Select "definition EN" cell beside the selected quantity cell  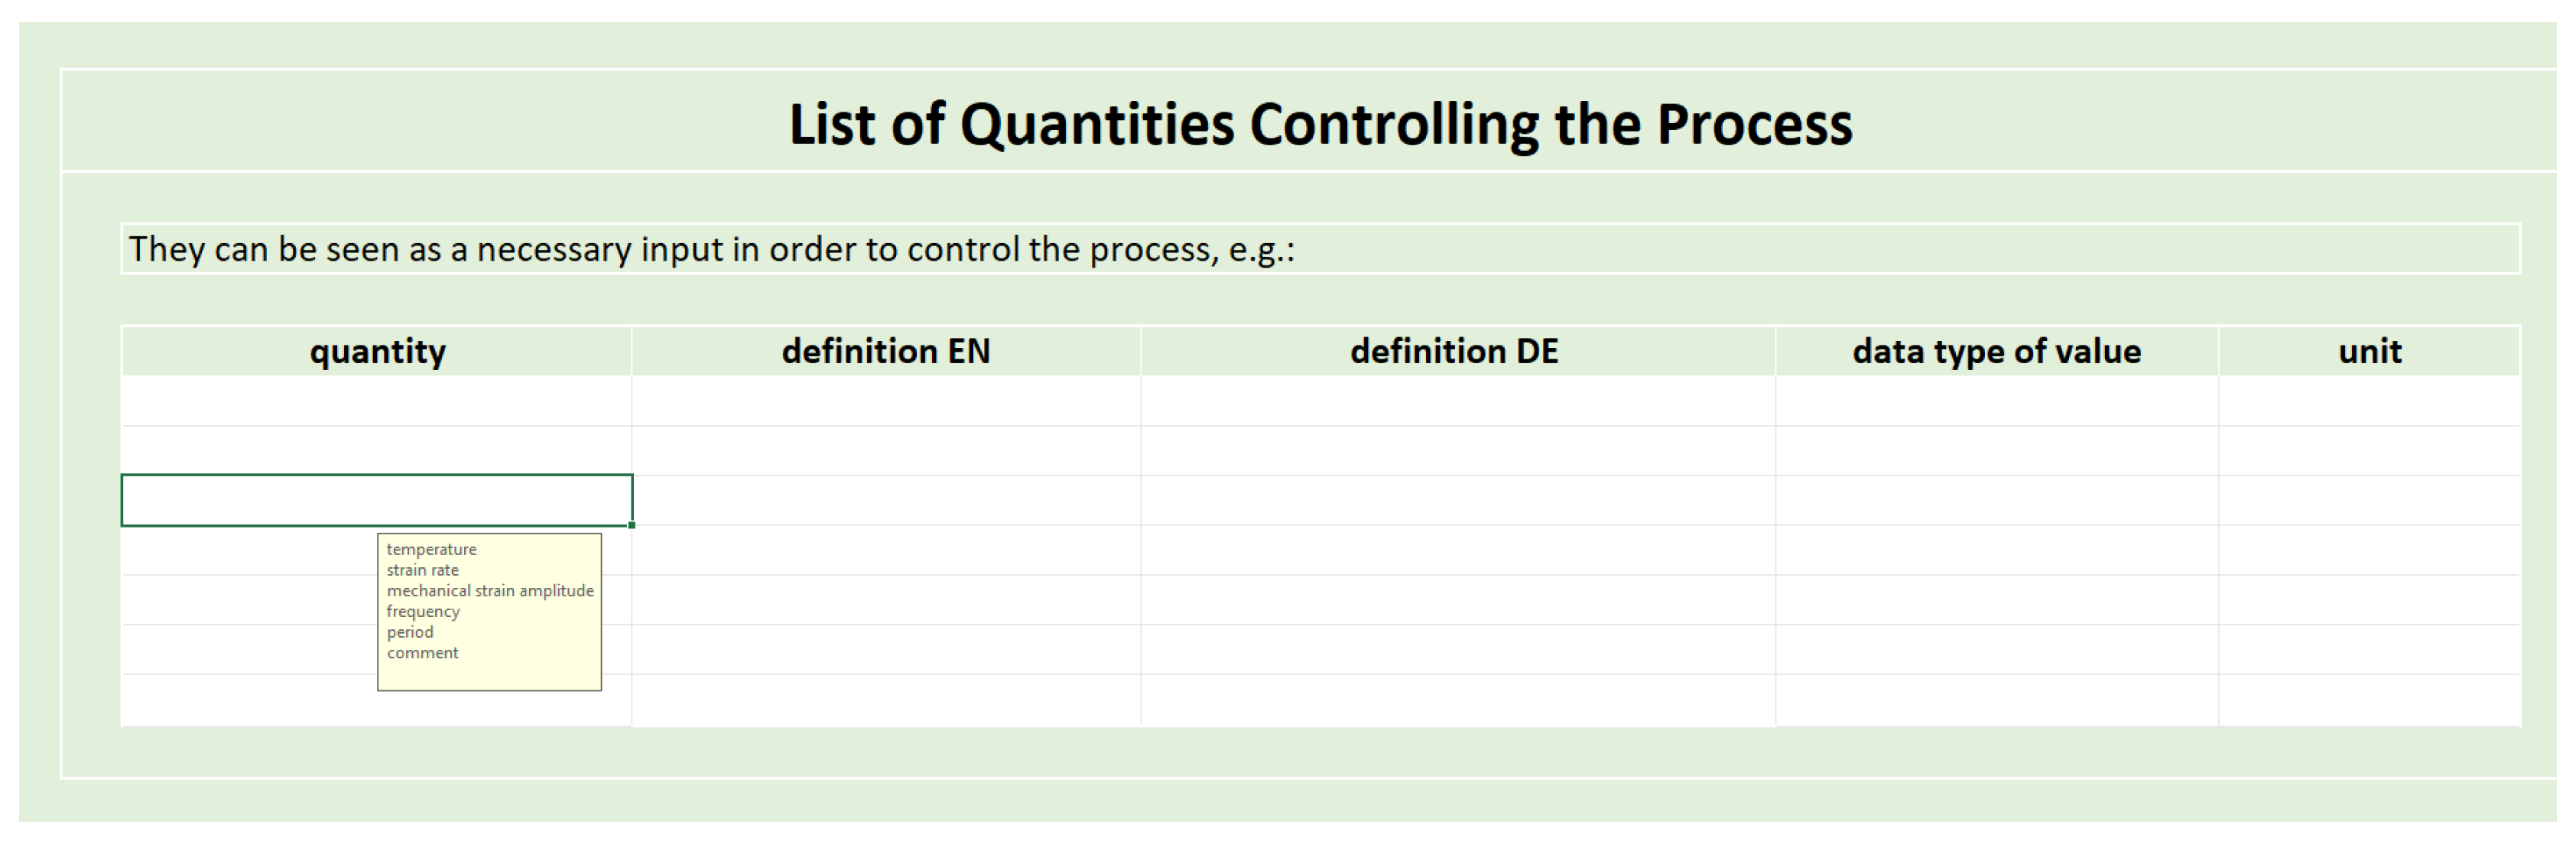[885, 500]
